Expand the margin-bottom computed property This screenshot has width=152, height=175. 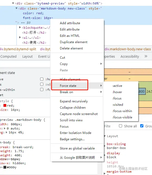(104, 173)
